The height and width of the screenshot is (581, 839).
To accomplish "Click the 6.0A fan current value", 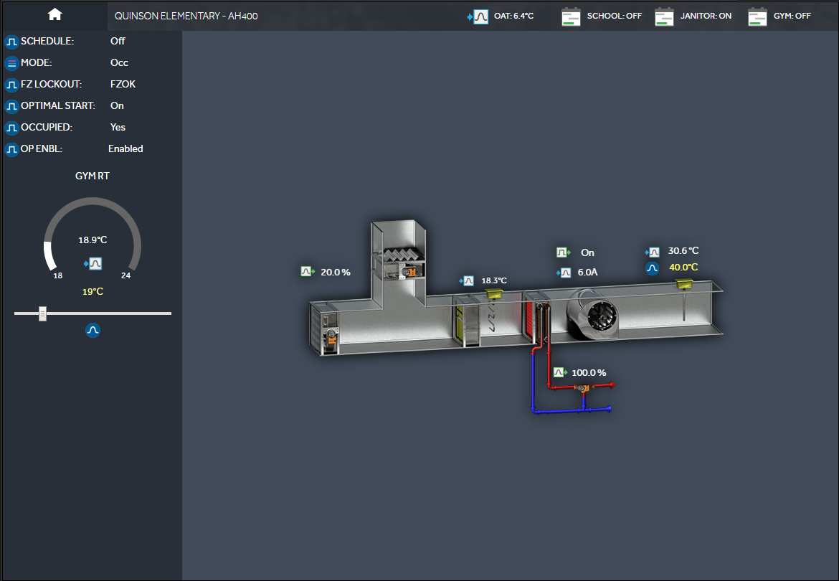I will click(587, 273).
